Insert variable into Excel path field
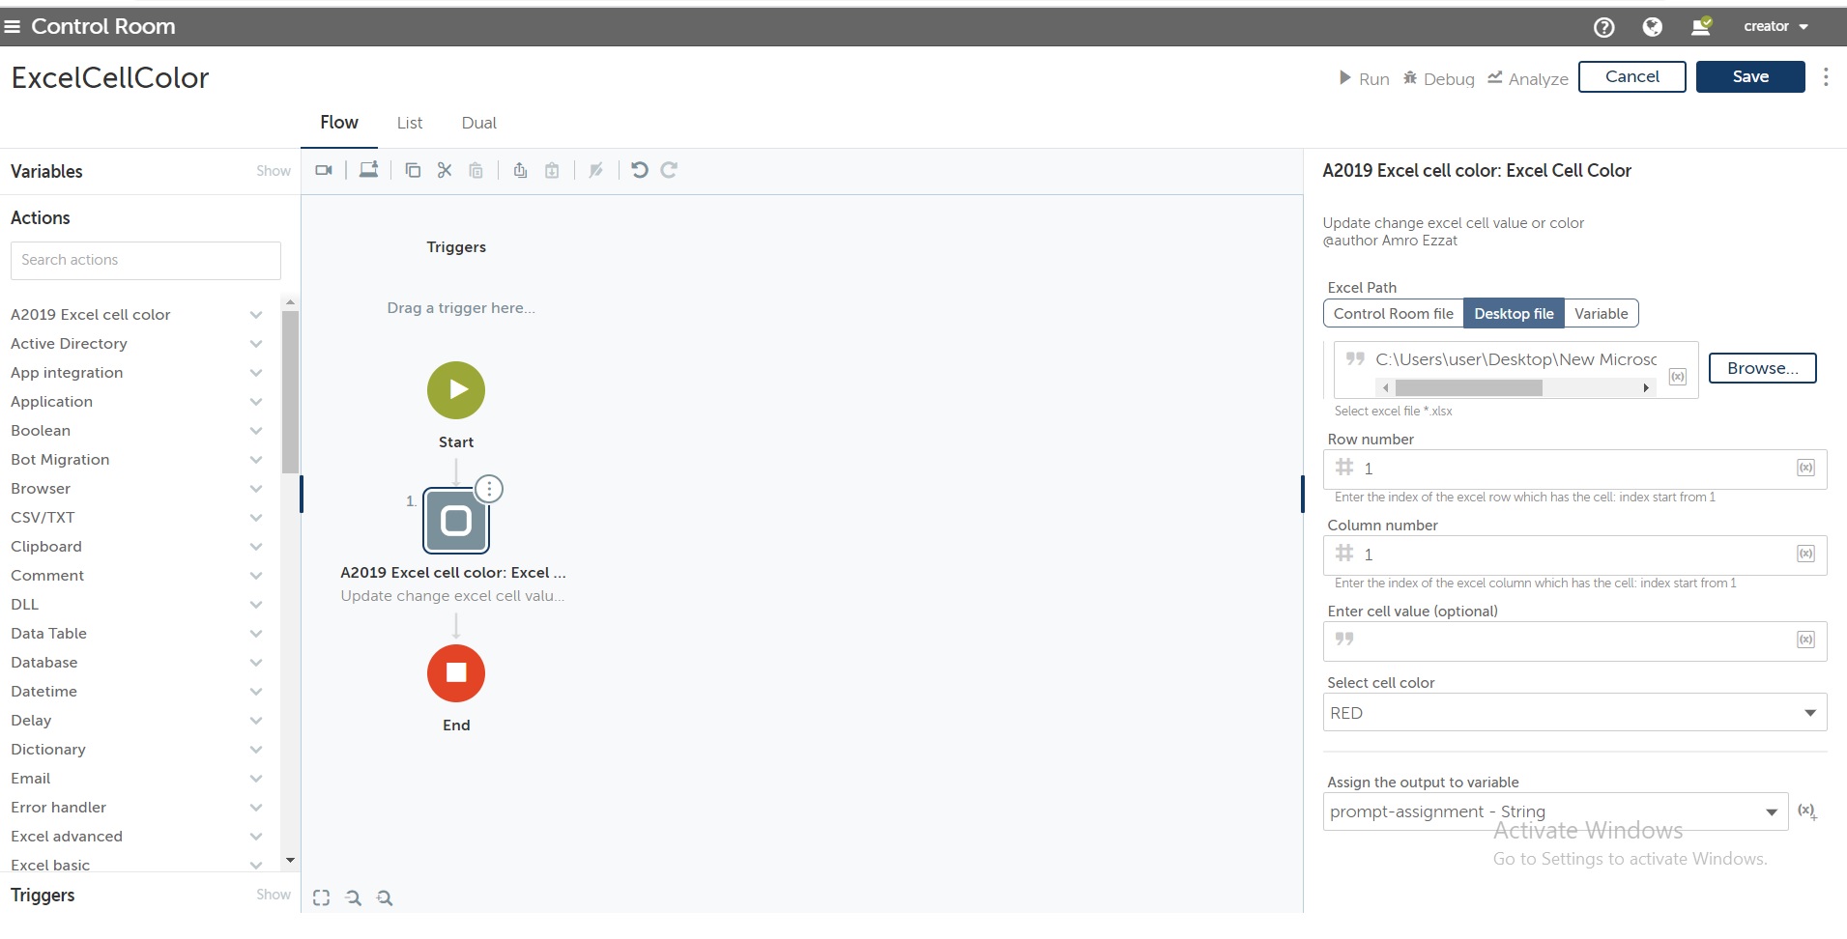1847x939 pixels. [x=1678, y=377]
